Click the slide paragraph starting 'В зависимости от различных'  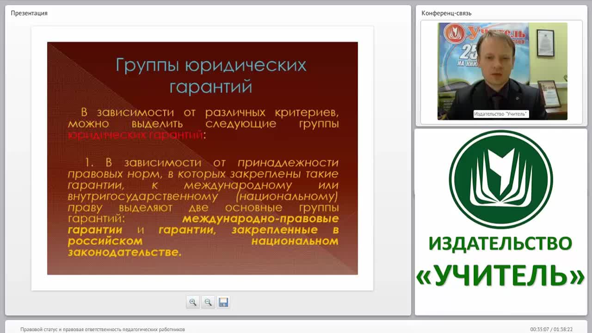pos(203,123)
